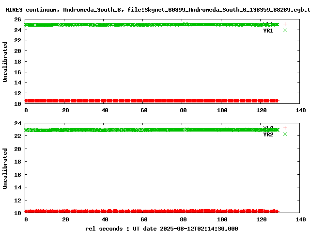Click the 16 tick label on the lower plot y-axis

17,175
